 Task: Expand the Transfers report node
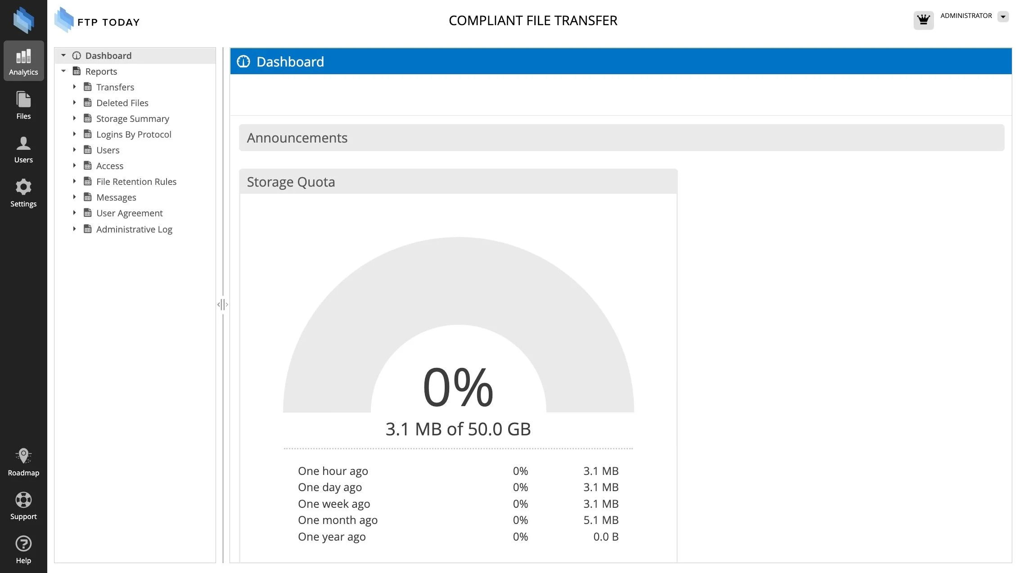(x=74, y=87)
